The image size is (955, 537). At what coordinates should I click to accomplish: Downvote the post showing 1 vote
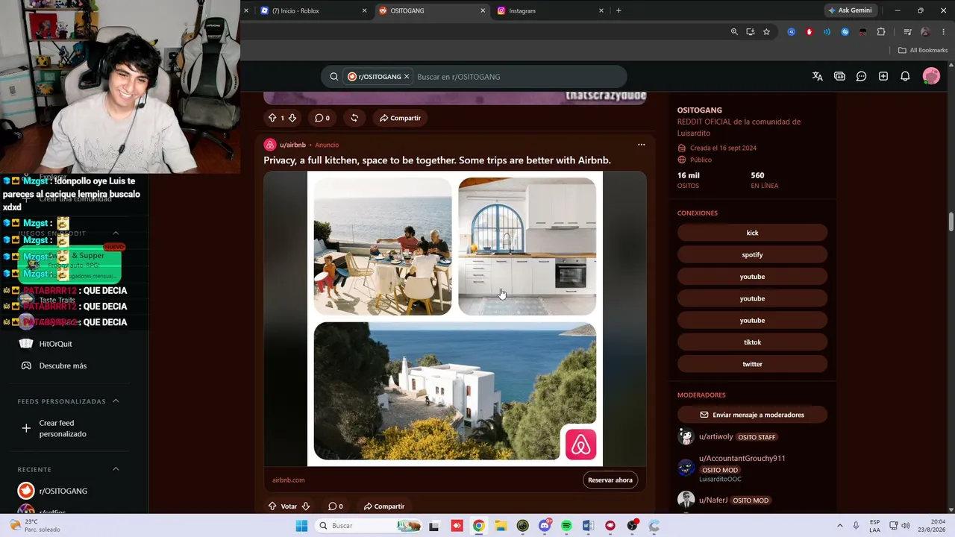(292, 118)
